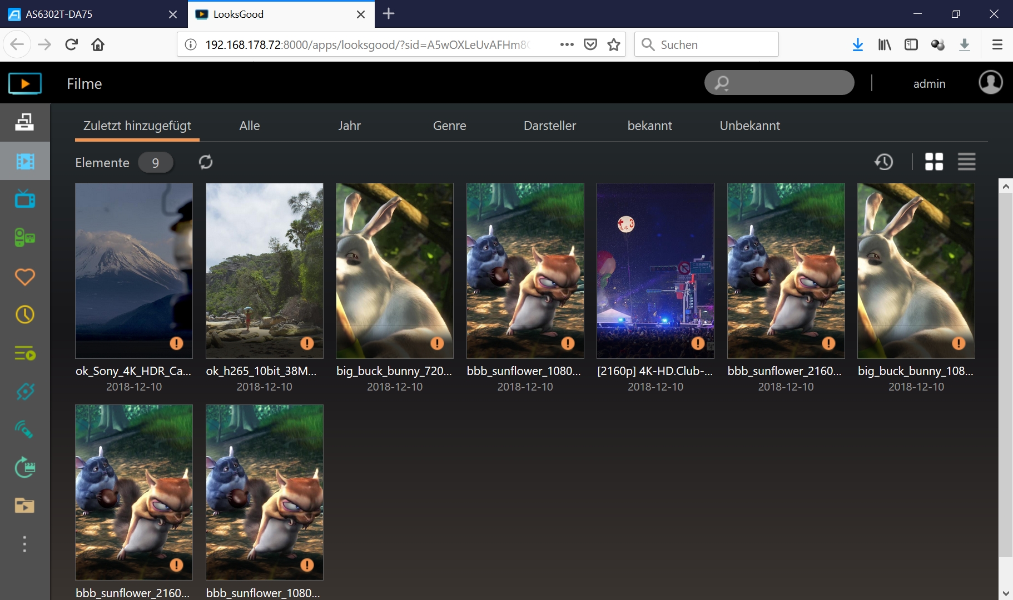
Task: Switch to grid view
Action: (x=934, y=162)
